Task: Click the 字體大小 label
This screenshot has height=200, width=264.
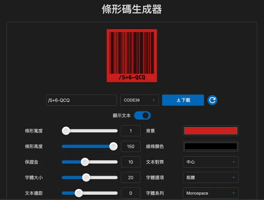Action: pyautogui.click(x=34, y=178)
